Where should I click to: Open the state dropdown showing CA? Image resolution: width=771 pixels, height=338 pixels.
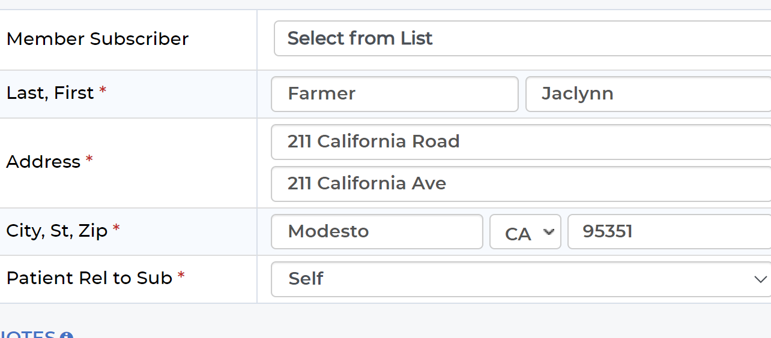pyautogui.click(x=525, y=231)
